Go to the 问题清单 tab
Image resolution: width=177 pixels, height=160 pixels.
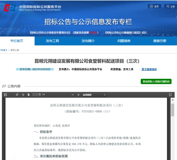(x=124, y=41)
